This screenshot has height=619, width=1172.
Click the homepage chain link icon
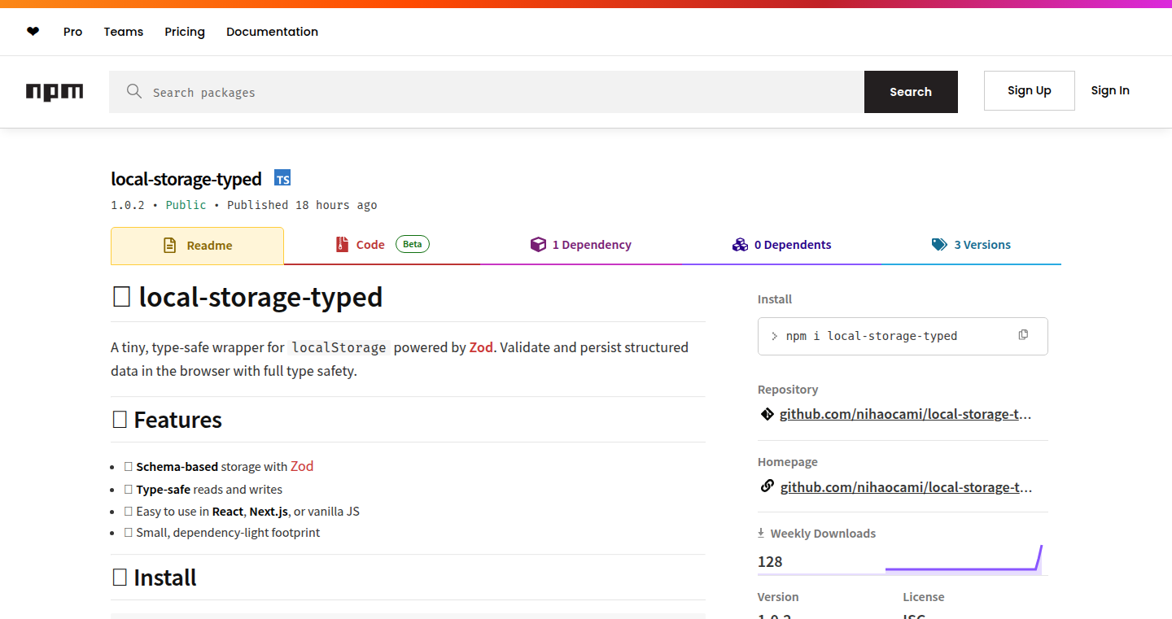pos(767,486)
